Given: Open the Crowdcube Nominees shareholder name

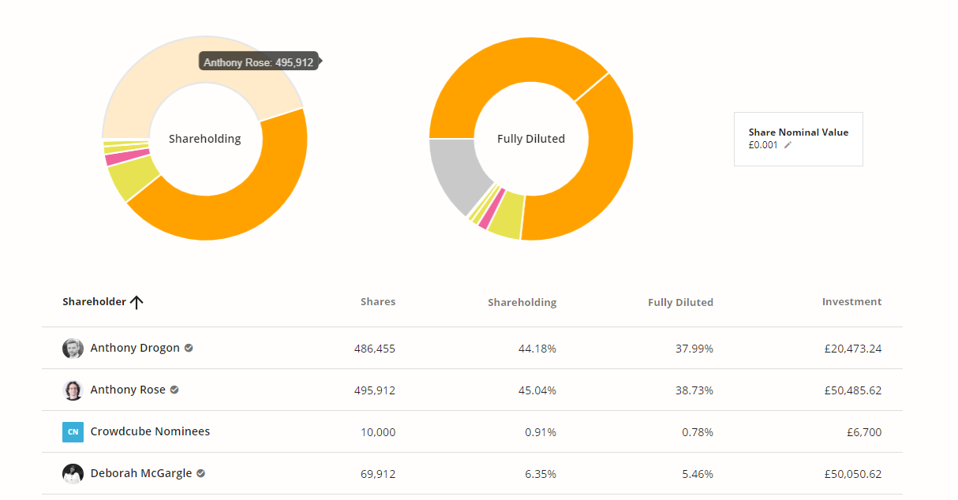Looking at the screenshot, I should [150, 431].
